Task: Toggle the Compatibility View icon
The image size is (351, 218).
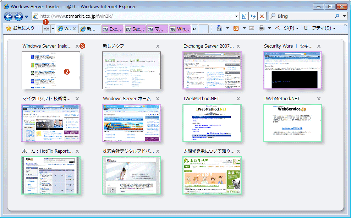Action: tap(244, 16)
